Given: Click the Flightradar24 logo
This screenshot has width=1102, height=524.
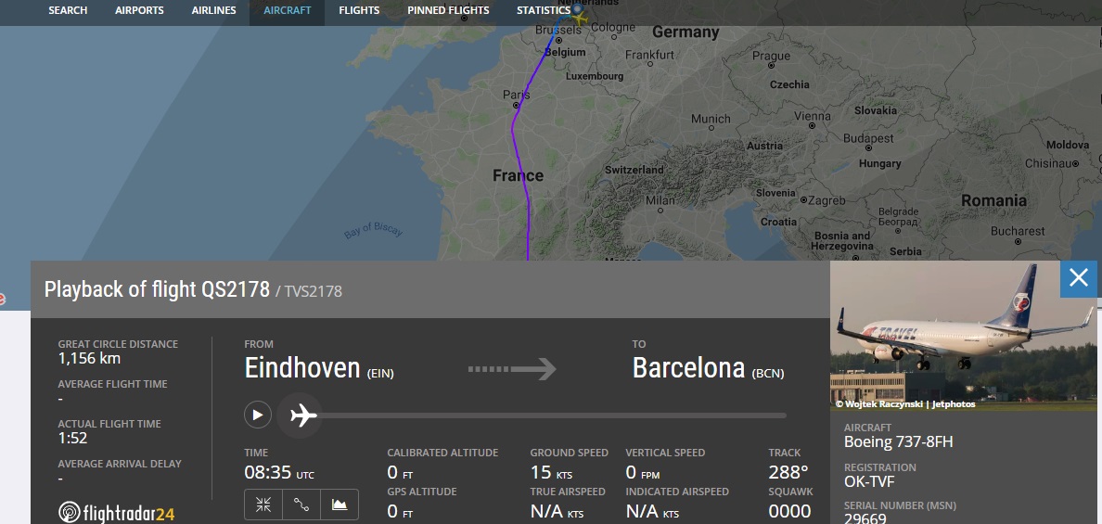Looking at the screenshot, I should click(x=117, y=512).
